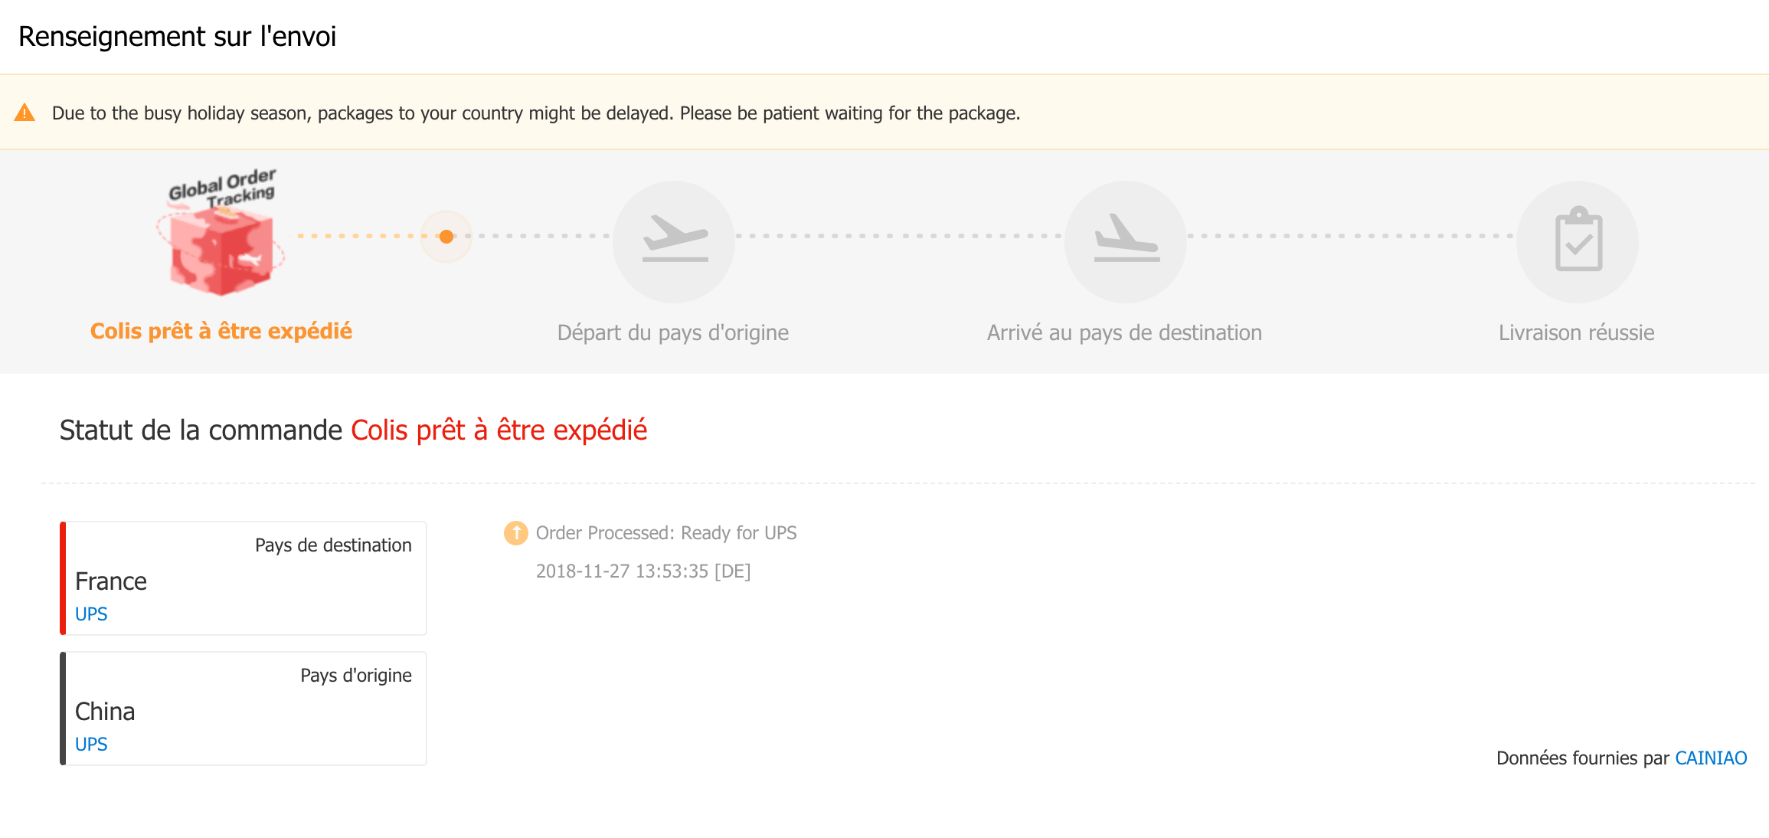Open the CAINIAO data provider link
This screenshot has height=838, width=1769.
coord(1711,758)
